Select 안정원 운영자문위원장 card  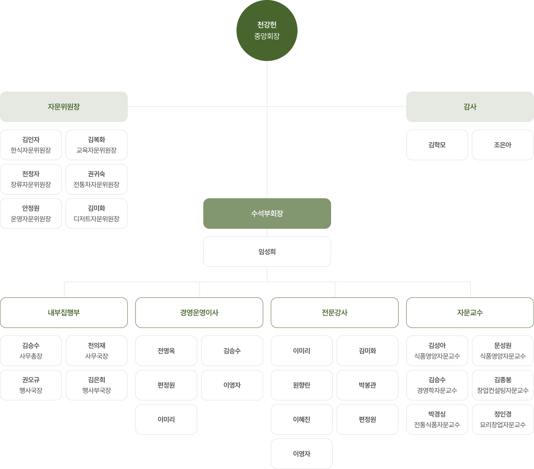(31, 214)
